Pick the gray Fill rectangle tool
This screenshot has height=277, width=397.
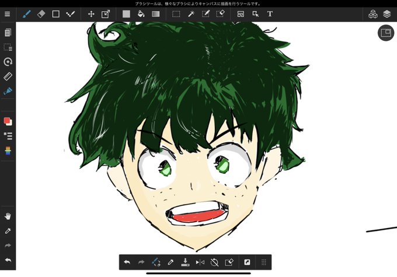pos(126,14)
